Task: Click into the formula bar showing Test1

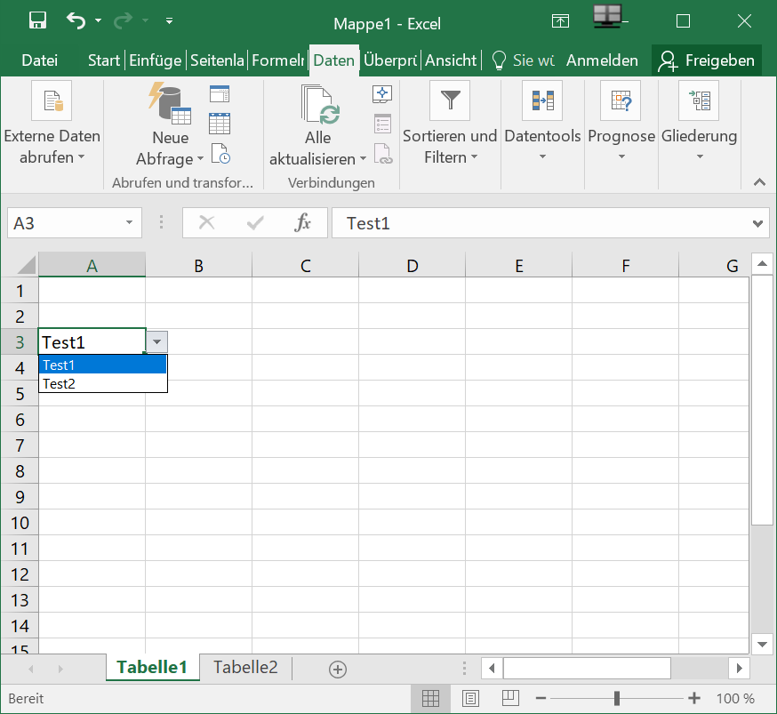Action: click(x=541, y=223)
